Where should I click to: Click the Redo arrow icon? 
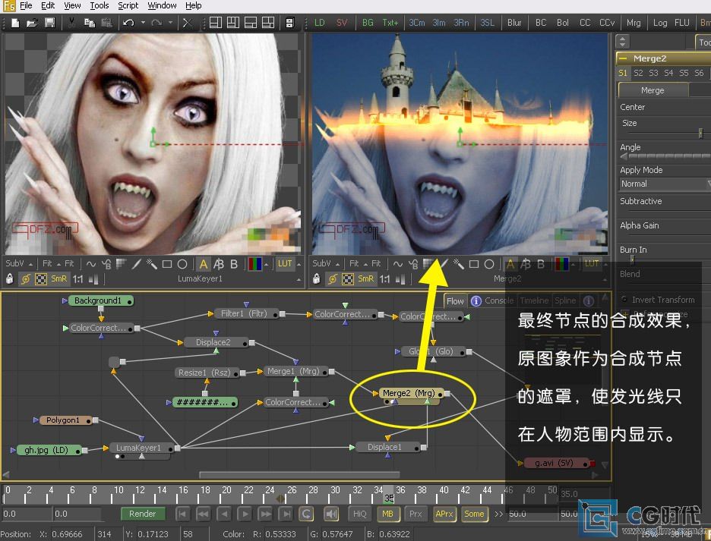pos(156,23)
